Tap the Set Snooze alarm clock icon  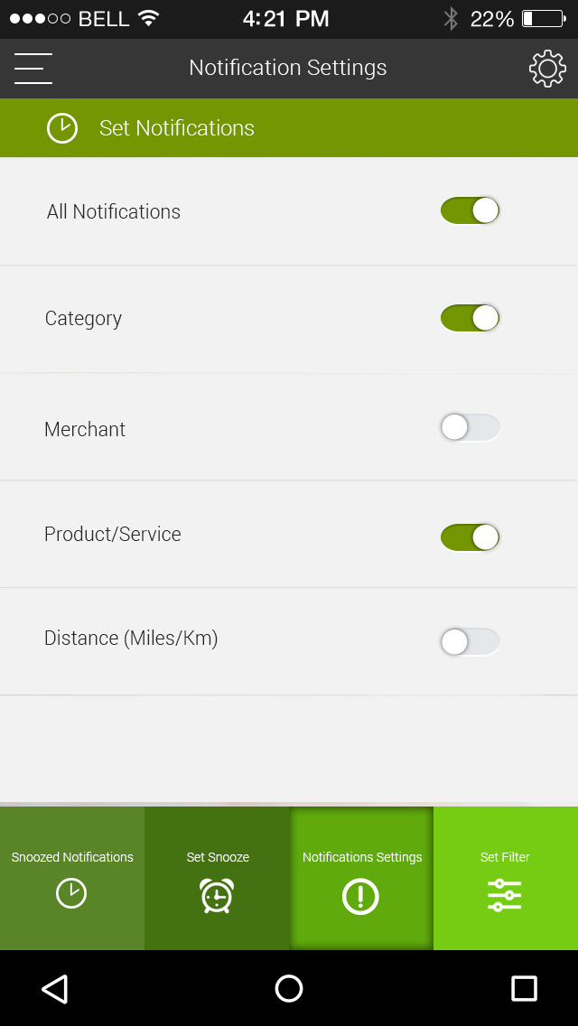click(217, 895)
